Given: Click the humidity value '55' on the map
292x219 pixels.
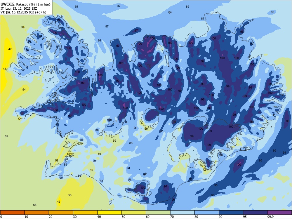Looking at the screenshot, I should [x=20, y=119].
